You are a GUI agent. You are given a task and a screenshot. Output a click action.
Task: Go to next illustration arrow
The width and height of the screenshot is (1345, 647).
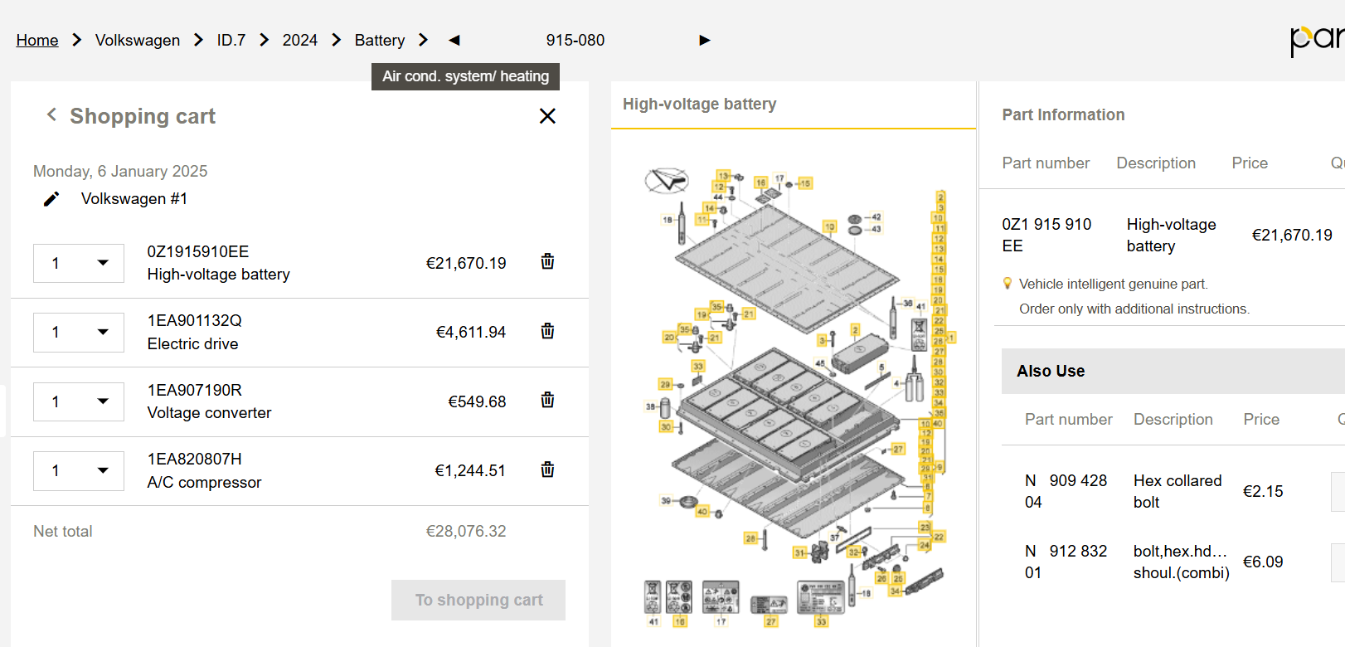point(705,40)
